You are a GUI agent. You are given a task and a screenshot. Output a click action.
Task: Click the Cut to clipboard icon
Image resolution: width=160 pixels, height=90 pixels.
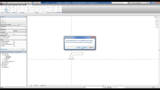(17, 7)
